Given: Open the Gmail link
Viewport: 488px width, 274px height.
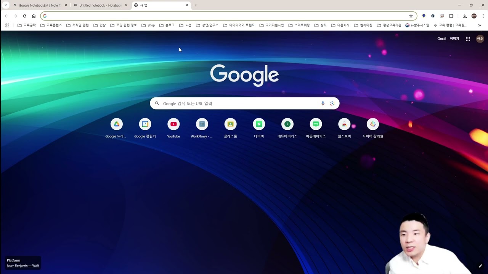Looking at the screenshot, I should click(441, 39).
